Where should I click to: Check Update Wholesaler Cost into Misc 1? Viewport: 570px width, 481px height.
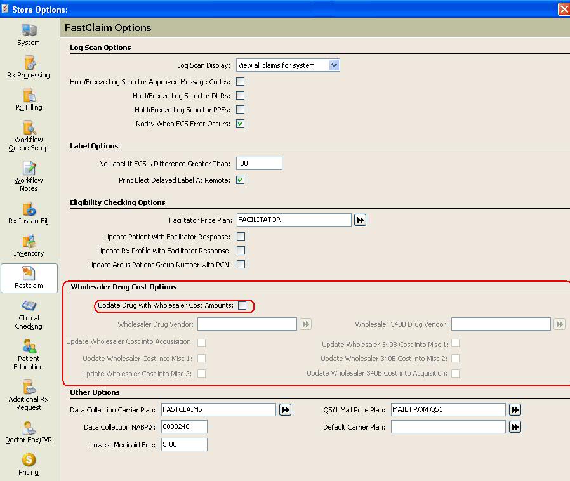[x=201, y=359]
